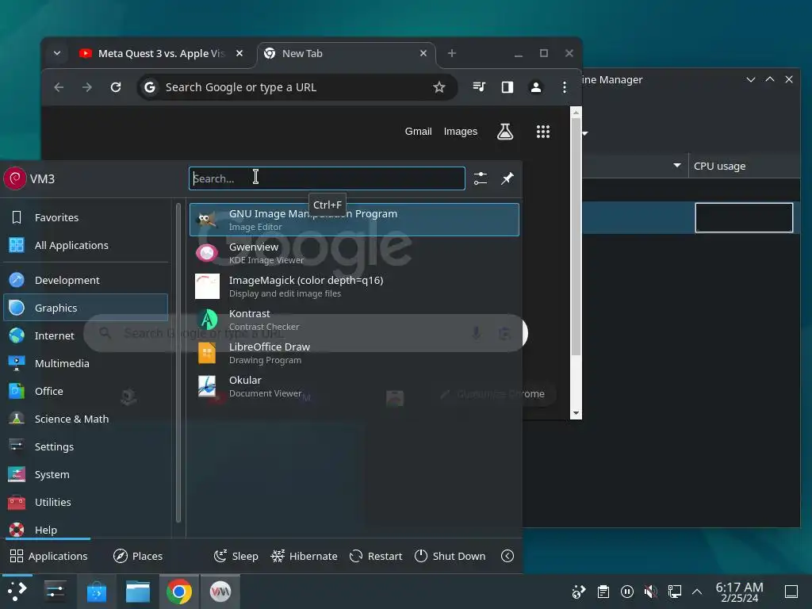Open Chrome tab search dropdown
Screen dimensions: 812x609
(x=57, y=53)
